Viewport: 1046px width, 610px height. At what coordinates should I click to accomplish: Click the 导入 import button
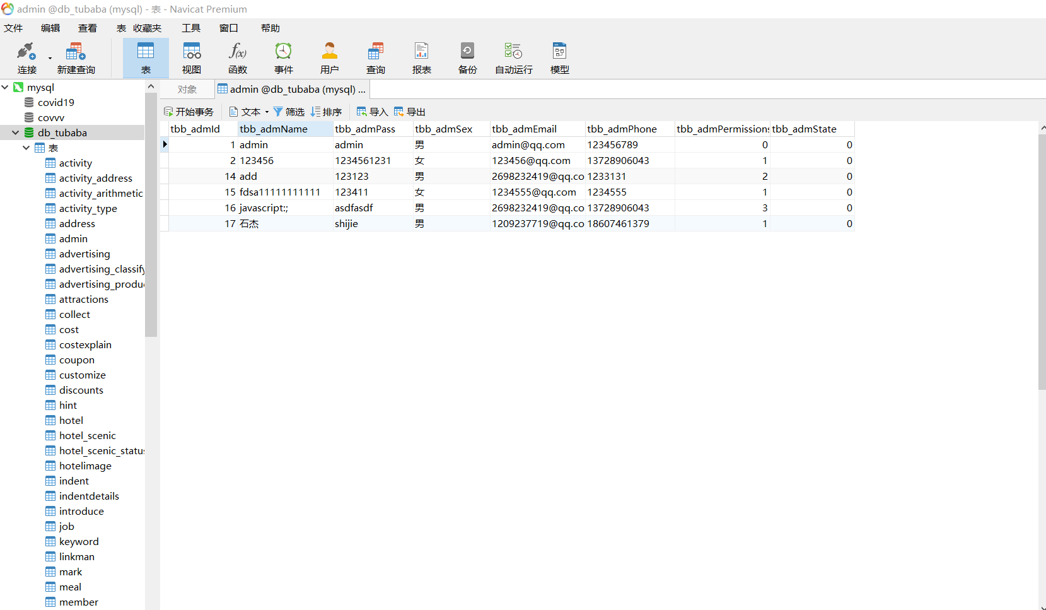click(x=372, y=112)
